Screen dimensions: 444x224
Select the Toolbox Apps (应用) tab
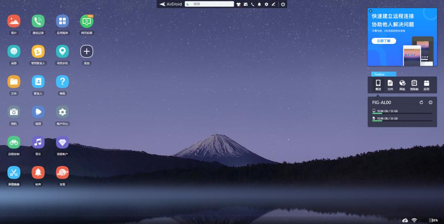[426, 85]
